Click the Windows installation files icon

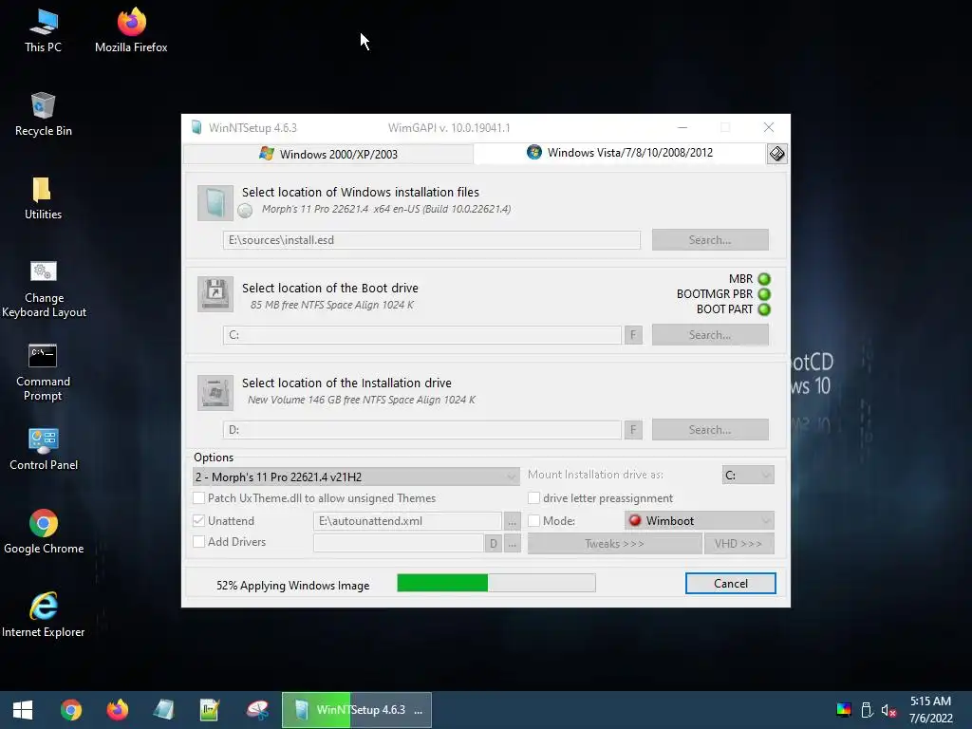tap(215, 202)
